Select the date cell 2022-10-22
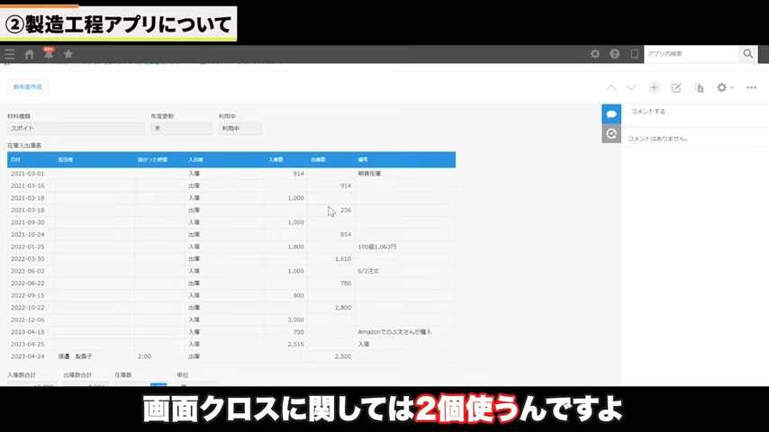Viewport: 769px width, 432px height. coord(27,308)
